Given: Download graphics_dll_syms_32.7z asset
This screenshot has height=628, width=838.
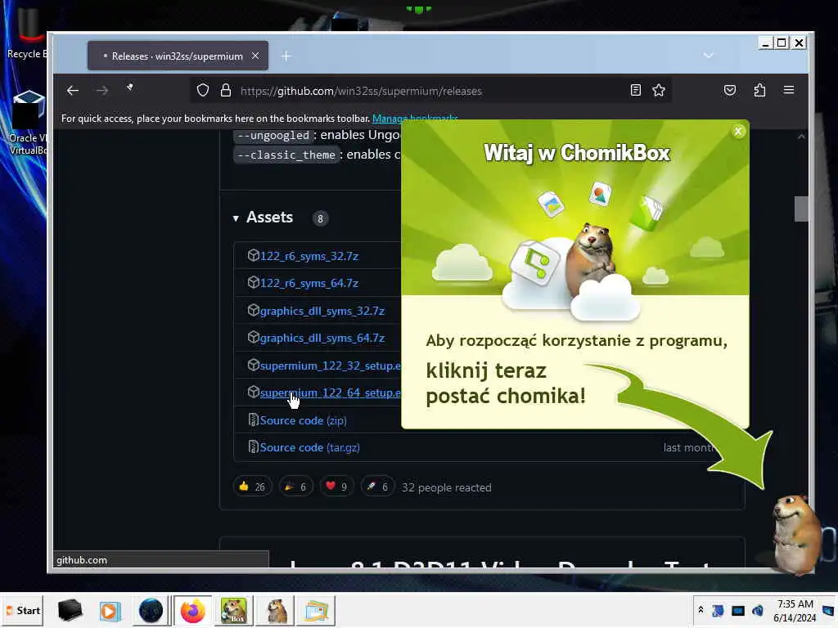Looking at the screenshot, I should (322, 311).
